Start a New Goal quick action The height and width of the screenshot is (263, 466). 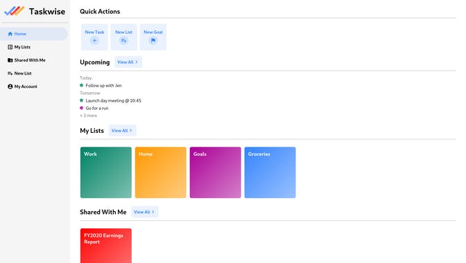[x=153, y=37]
